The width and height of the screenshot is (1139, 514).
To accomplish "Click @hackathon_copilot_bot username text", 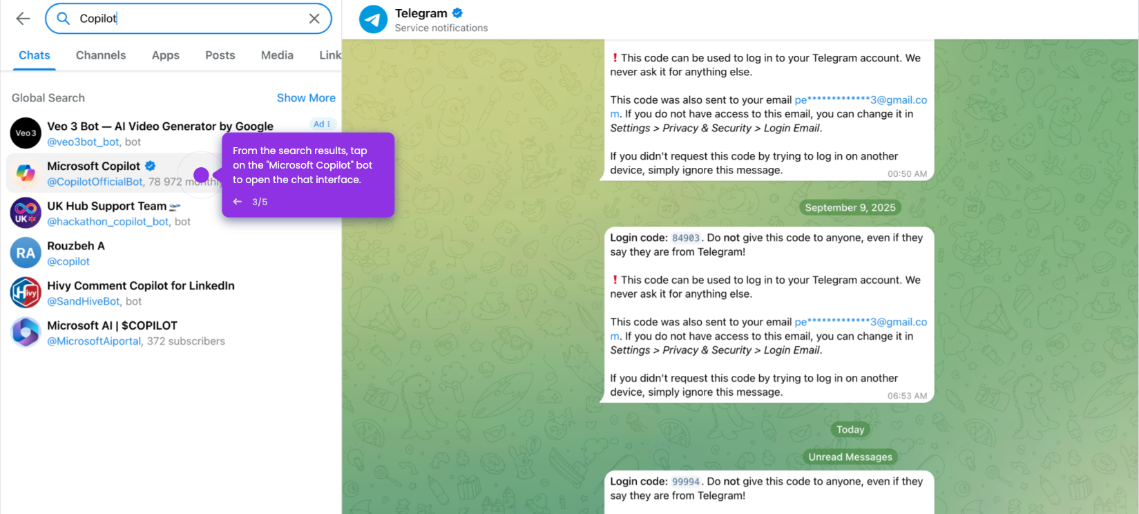I will [108, 222].
